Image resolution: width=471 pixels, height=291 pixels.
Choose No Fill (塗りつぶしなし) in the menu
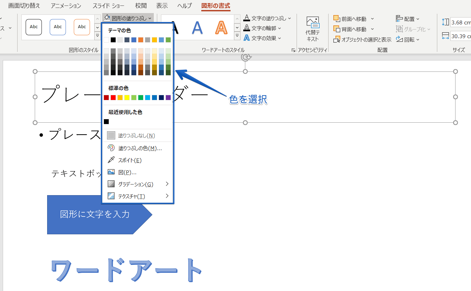click(x=138, y=135)
